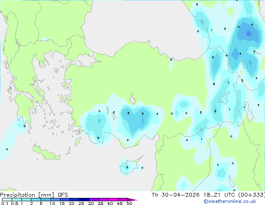Click the legend value '35'
Viewport: 265px width, 205px height.
click(x=100, y=203)
